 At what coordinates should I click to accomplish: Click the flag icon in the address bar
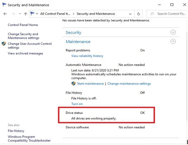tap(32, 13)
